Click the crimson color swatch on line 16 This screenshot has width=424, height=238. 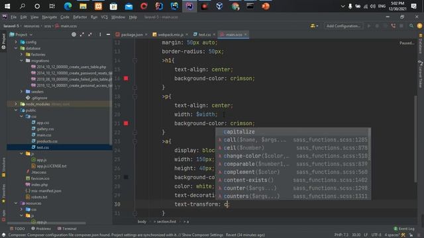click(x=126, y=78)
